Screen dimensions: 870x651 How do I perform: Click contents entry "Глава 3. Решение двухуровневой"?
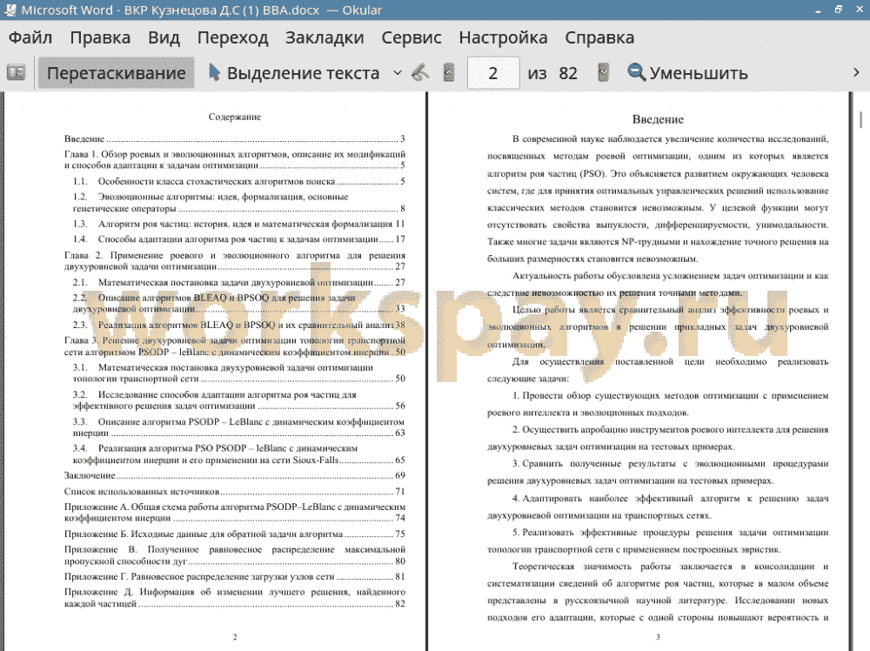(235, 346)
